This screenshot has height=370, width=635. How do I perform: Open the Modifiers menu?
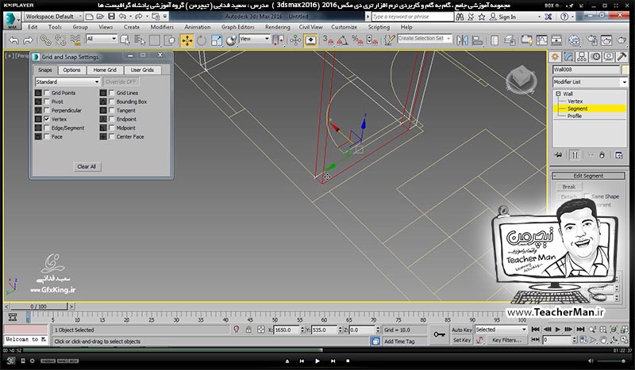(162, 27)
